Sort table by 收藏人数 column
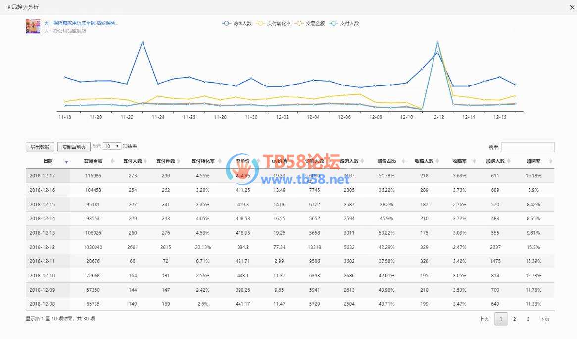 pyautogui.click(x=424, y=161)
